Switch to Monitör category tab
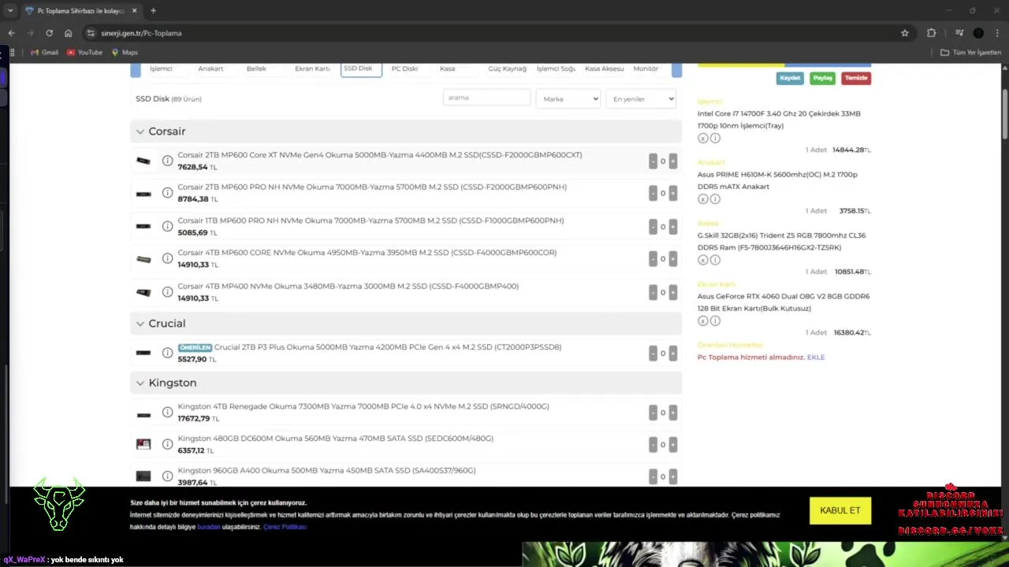The image size is (1009, 567). coord(646,69)
